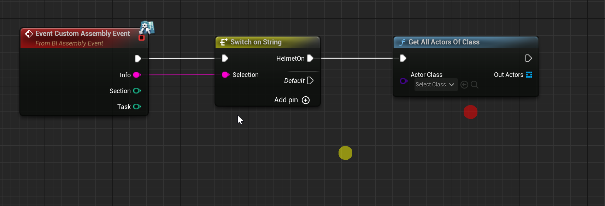
Task: Select the Get All Actors Of Class header
Action: pyautogui.click(x=444, y=42)
